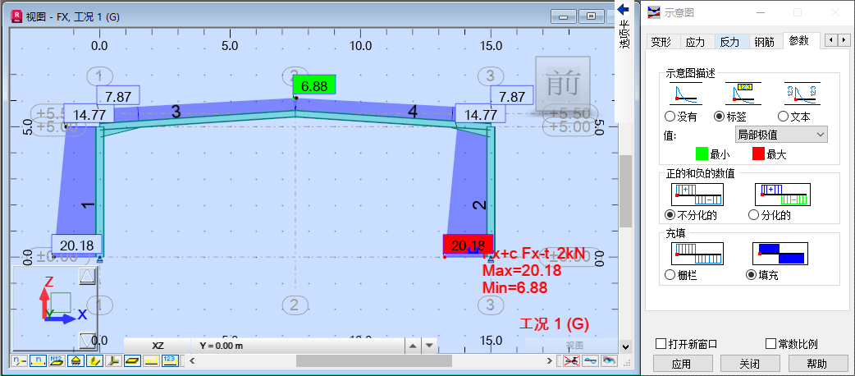Click the 帮助 help button

(816, 363)
